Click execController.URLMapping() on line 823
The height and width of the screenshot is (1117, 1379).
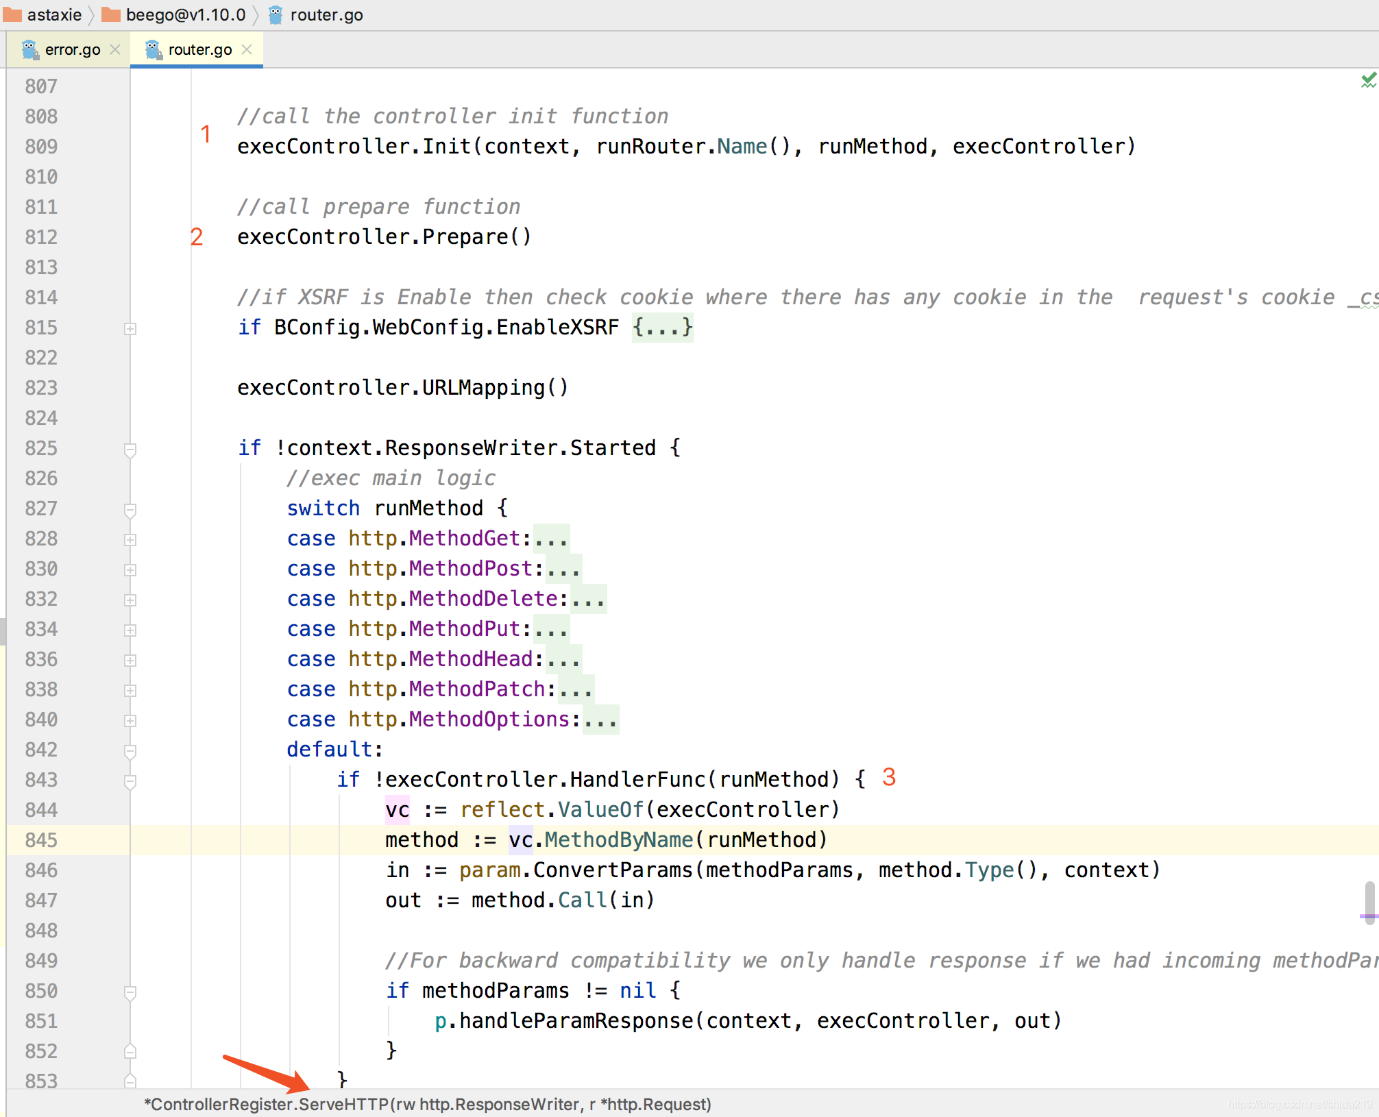(403, 388)
